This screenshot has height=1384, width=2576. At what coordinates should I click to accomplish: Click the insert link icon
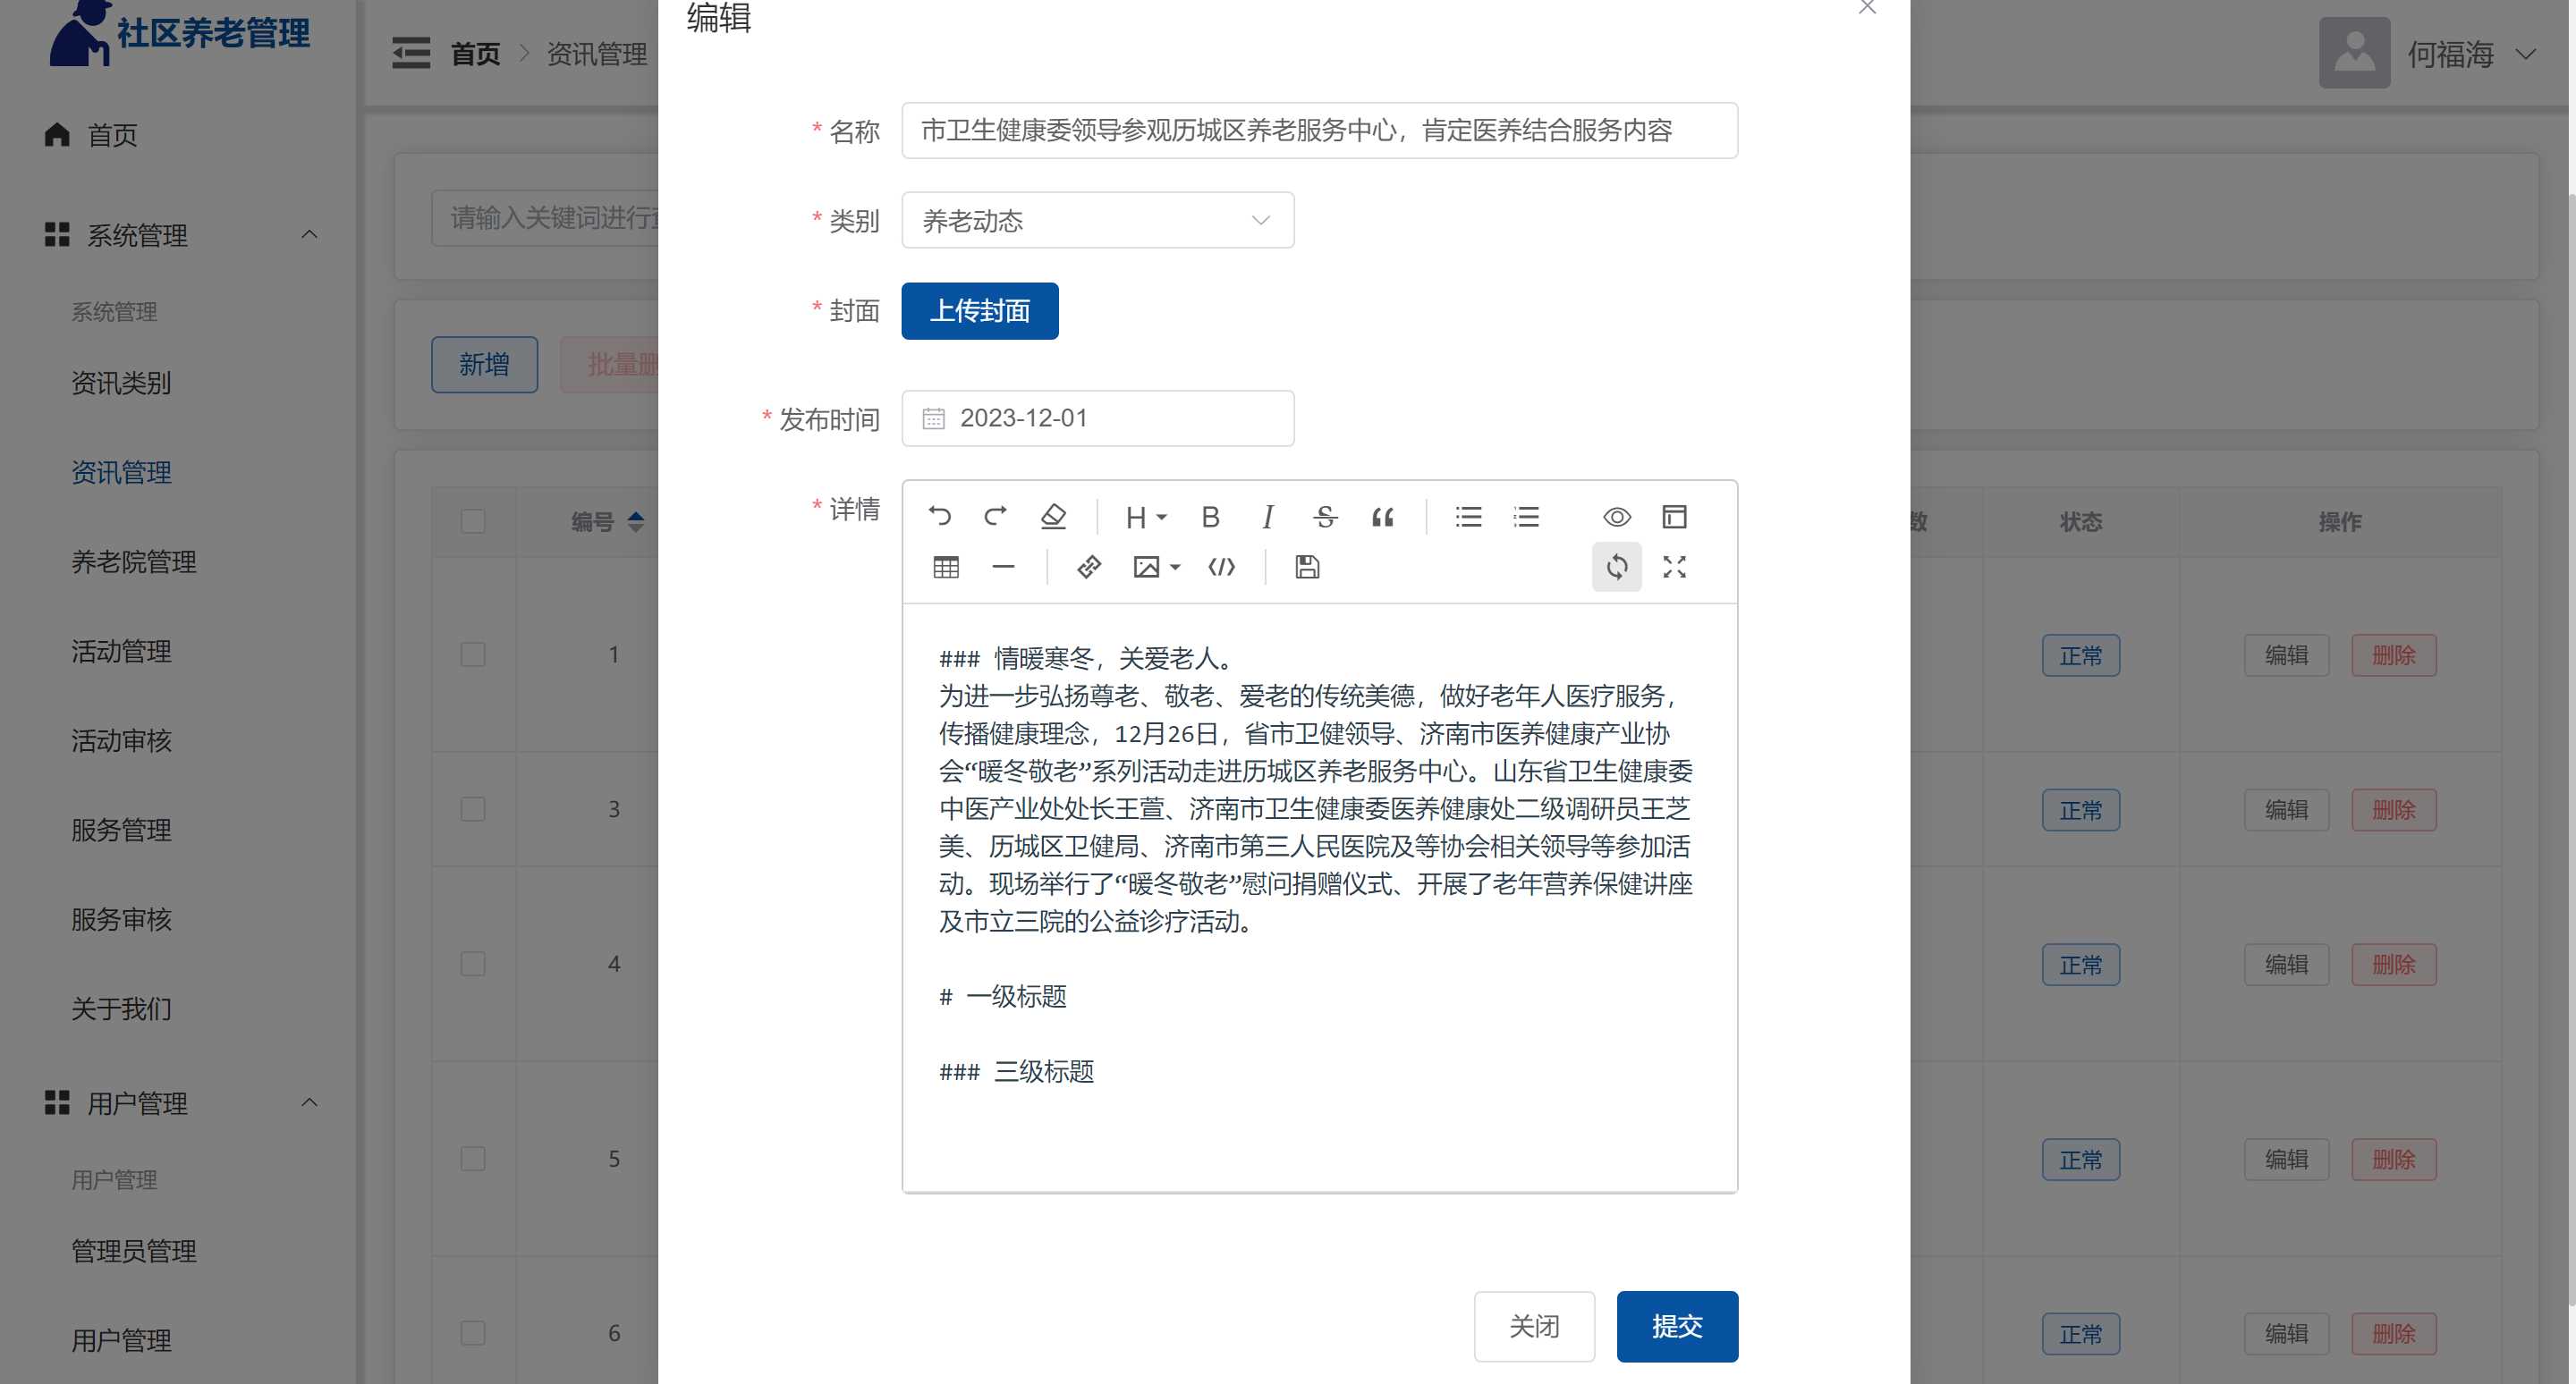point(1089,567)
